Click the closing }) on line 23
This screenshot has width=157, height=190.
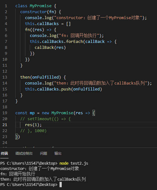point(18,136)
